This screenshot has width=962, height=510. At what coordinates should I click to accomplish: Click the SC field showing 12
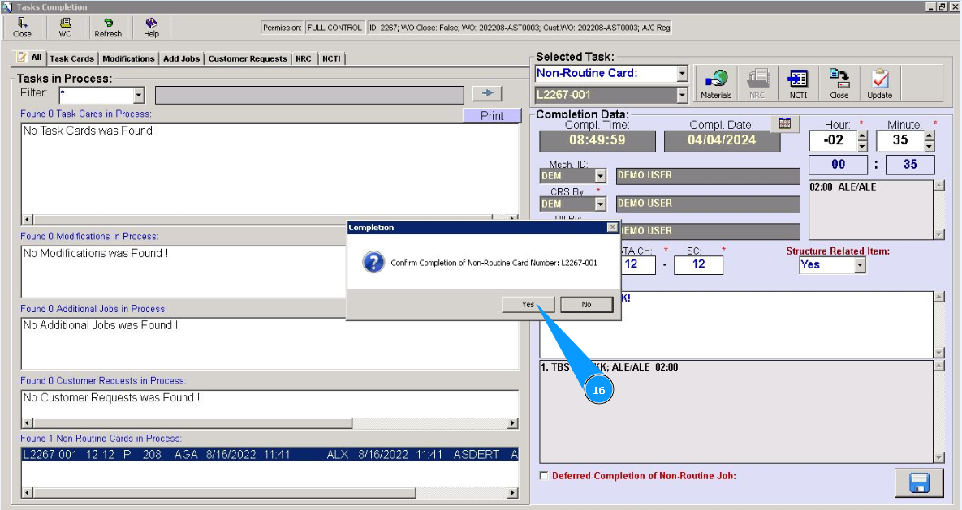coord(698,264)
